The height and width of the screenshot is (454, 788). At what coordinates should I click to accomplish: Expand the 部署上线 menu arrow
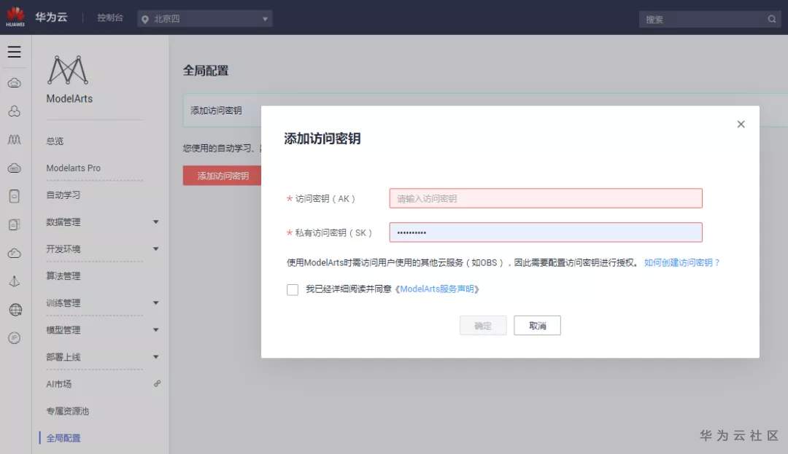click(156, 356)
